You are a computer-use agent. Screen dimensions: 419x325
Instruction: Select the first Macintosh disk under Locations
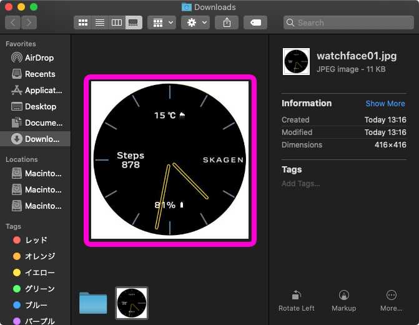[x=35, y=173]
